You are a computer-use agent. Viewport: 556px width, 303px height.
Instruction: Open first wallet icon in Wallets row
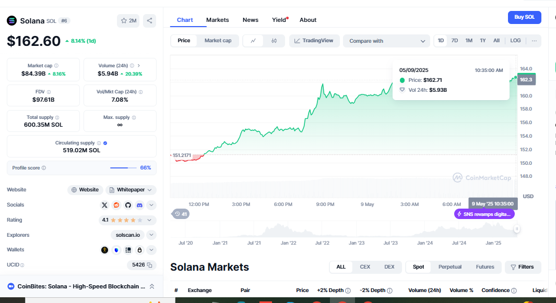pos(104,250)
